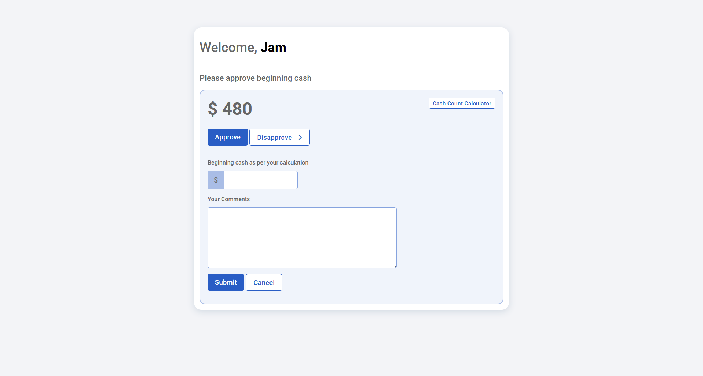Viewport: 703px width, 376px height.
Task: Click the "Welcome," greeting word
Action: click(228, 48)
